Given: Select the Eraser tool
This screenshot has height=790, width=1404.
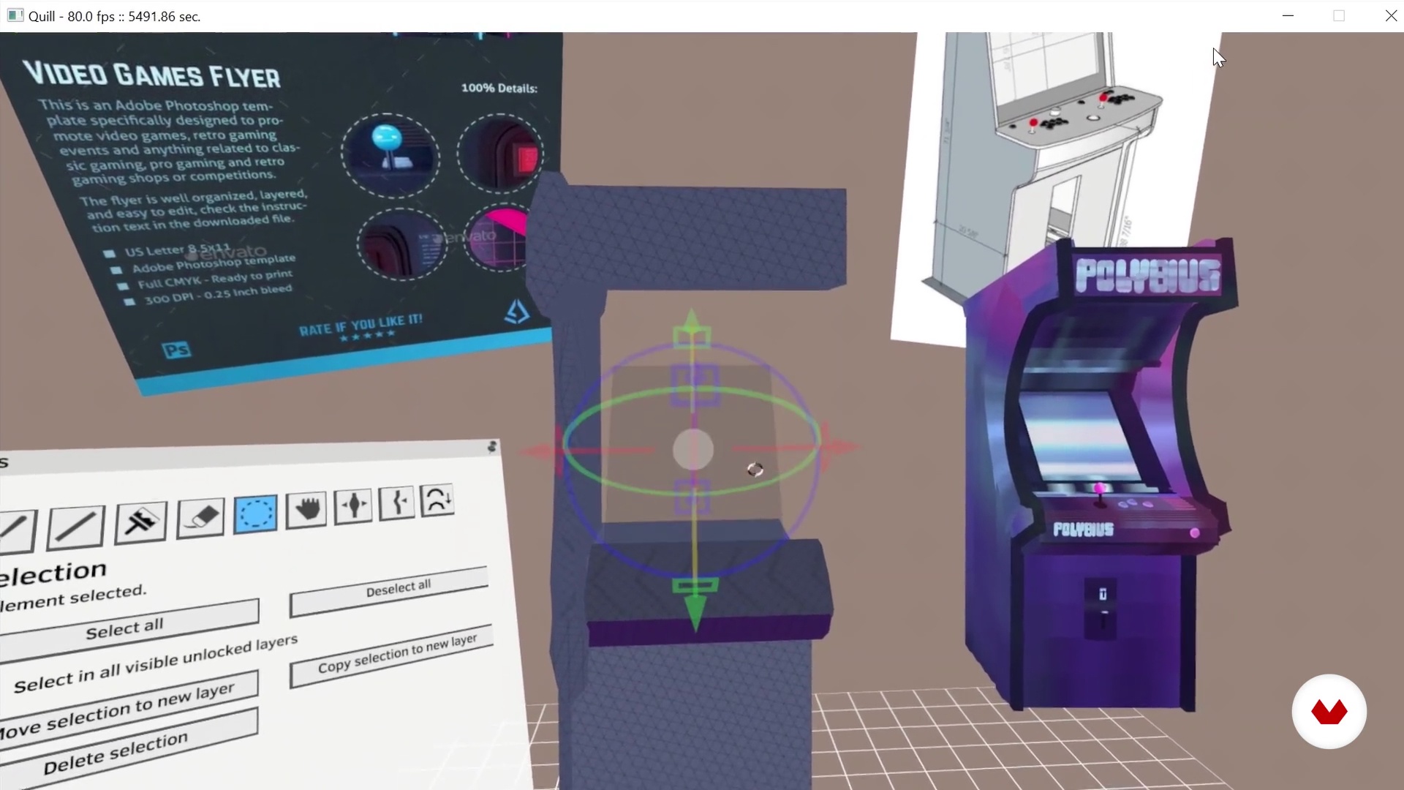Looking at the screenshot, I should (x=200, y=517).
